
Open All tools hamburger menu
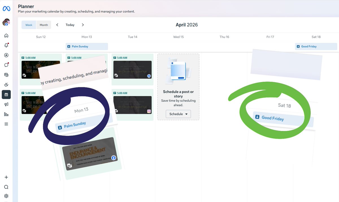[x=6, y=124]
